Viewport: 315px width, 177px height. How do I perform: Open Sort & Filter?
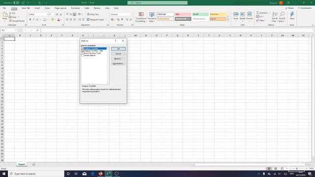pyautogui.click(x=275, y=17)
